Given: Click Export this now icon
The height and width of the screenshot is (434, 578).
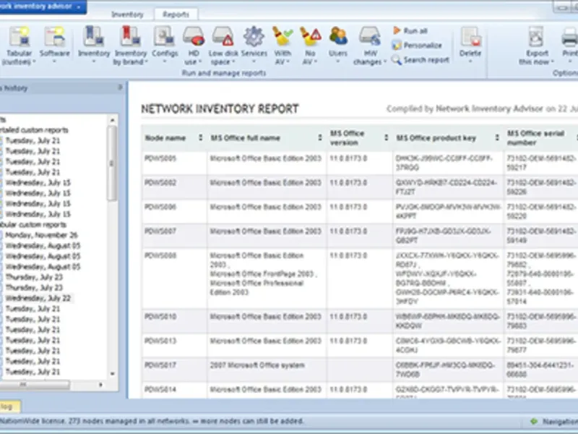Looking at the screenshot, I should (537, 37).
